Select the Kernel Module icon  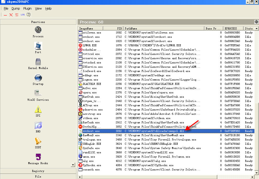pos(38,62)
